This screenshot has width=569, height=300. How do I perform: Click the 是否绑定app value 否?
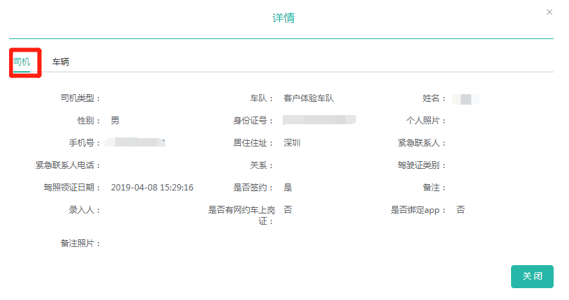pos(461,210)
